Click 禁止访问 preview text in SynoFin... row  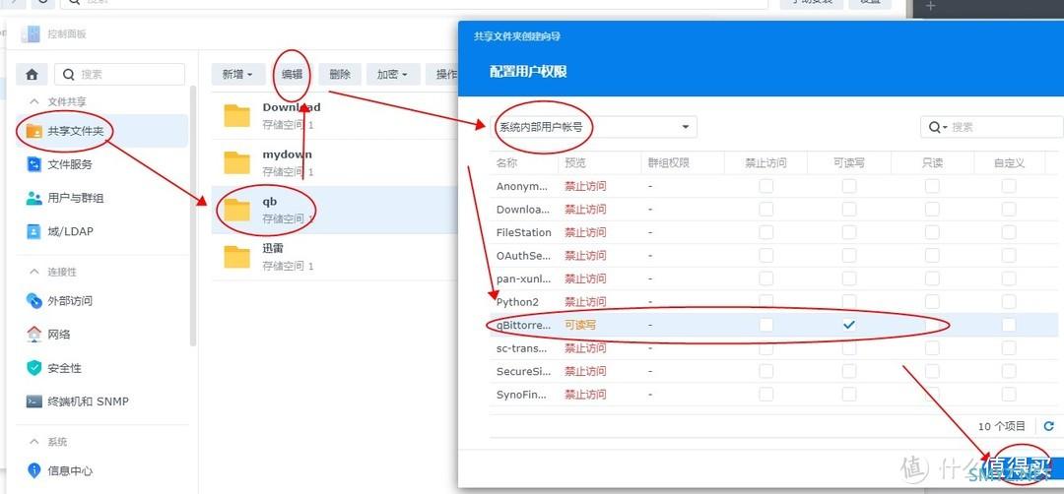[x=585, y=394]
